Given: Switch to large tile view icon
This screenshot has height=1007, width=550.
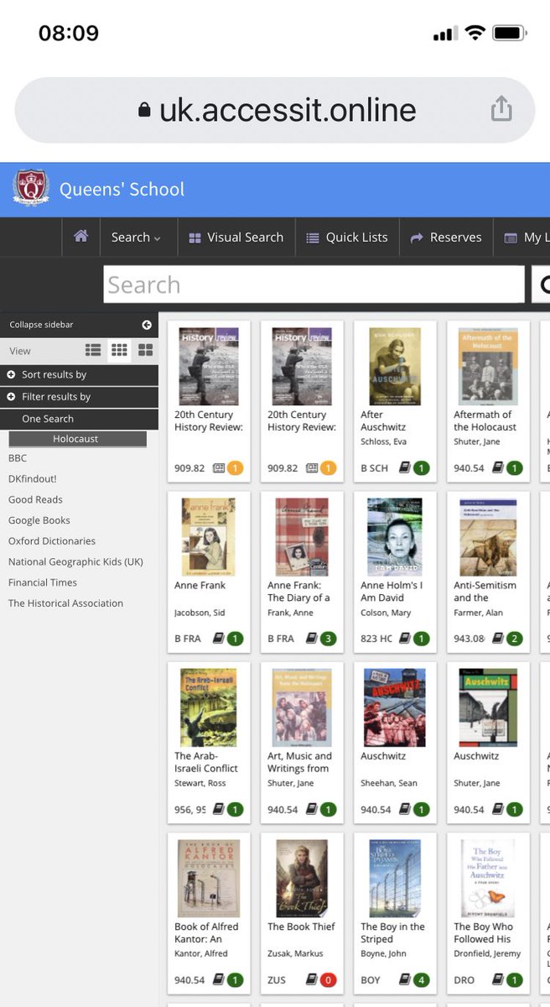Looking at the screenshot, I should tap(145, 350).
